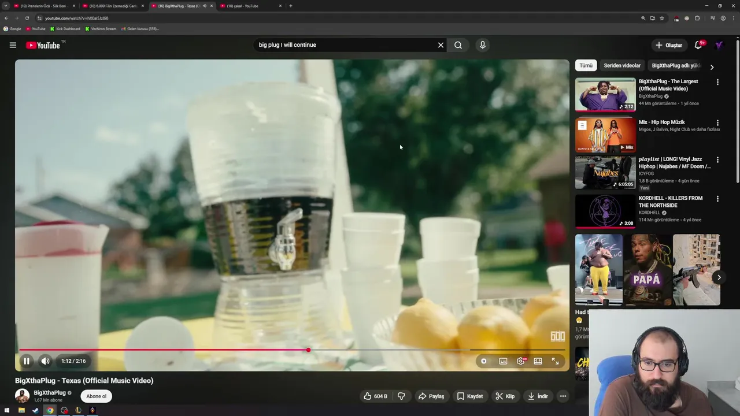Screen dimensions: 740x416
Task: Open more actions ellipsis under video
Action: (x=563, y=396)
